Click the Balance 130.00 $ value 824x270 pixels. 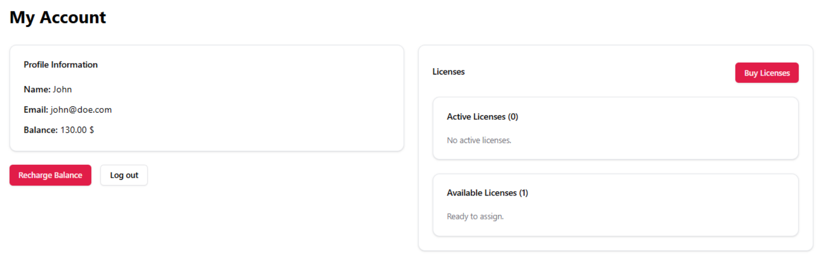coord(77,130)
